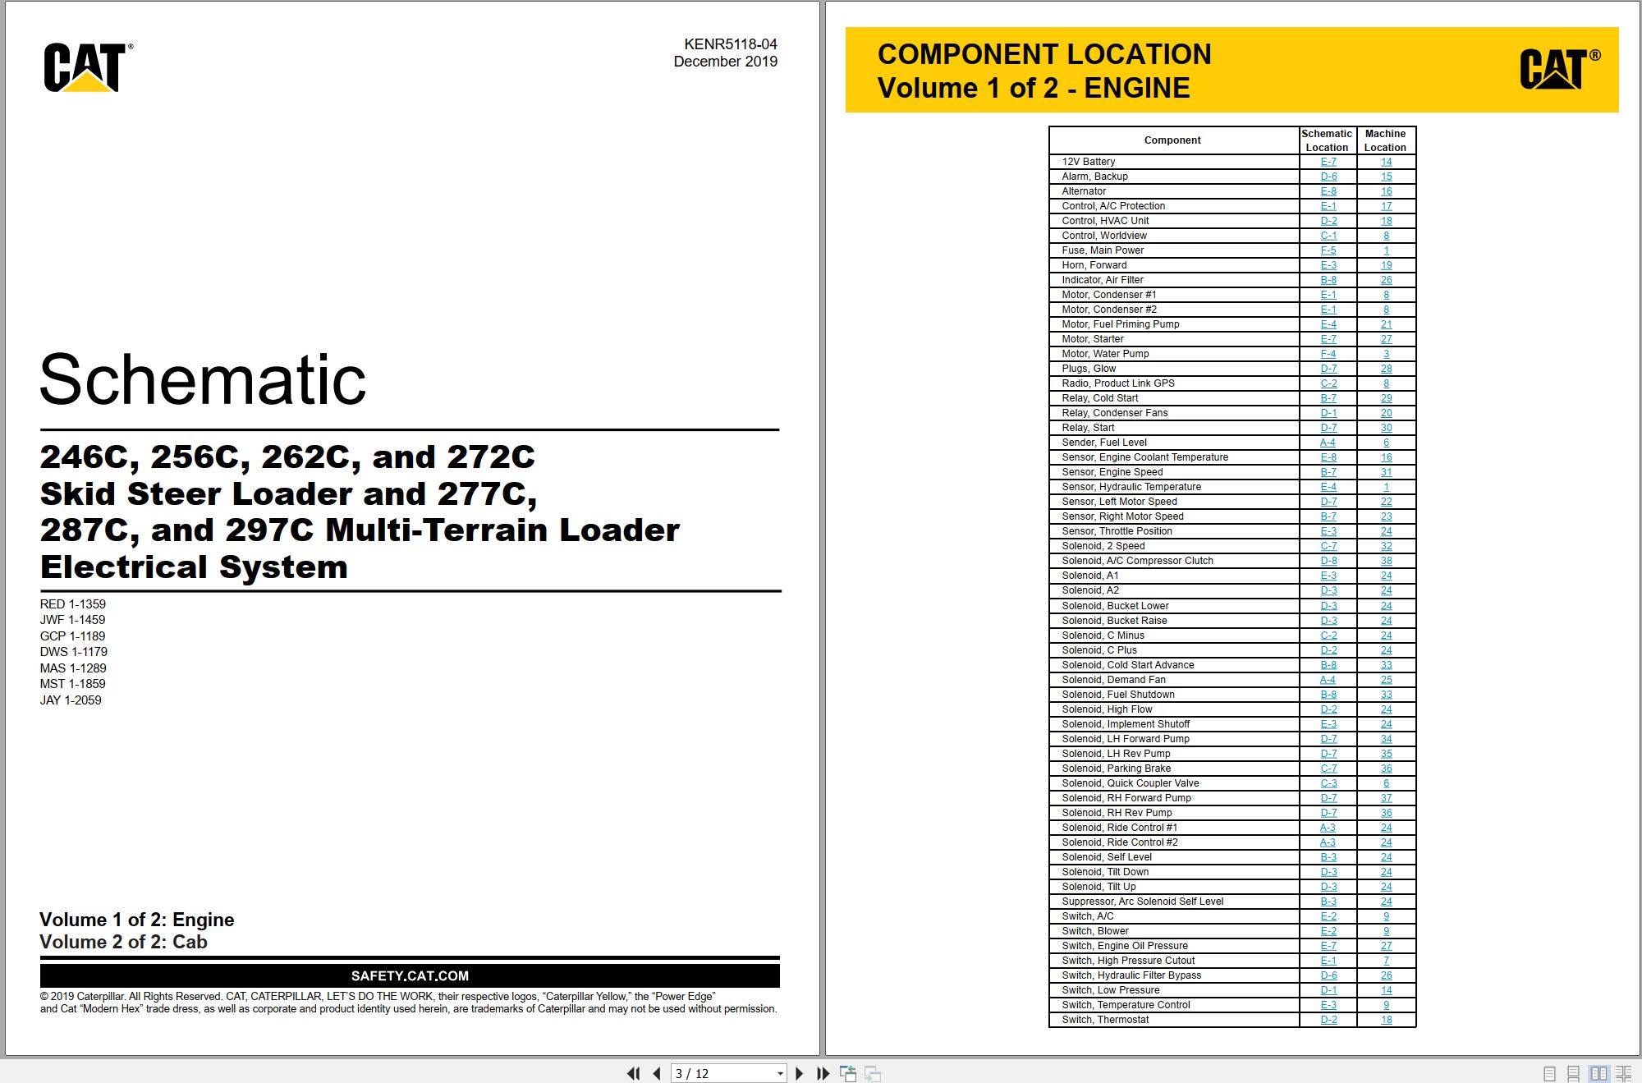Open machine location 14 for 12V Battery
This screenshot has width=1642, height=1083.
pos(1386,162)
